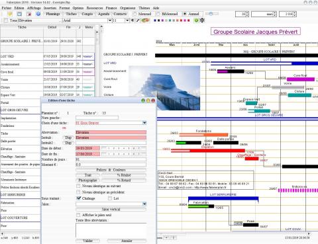The width and height of the screenshot is (318, 244).
Task: Click the euro symbol icon
Action: 132,20
